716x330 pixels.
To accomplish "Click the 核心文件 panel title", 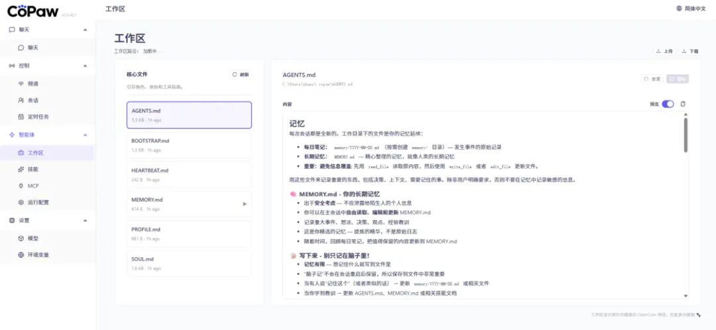I will click(137, 74).
